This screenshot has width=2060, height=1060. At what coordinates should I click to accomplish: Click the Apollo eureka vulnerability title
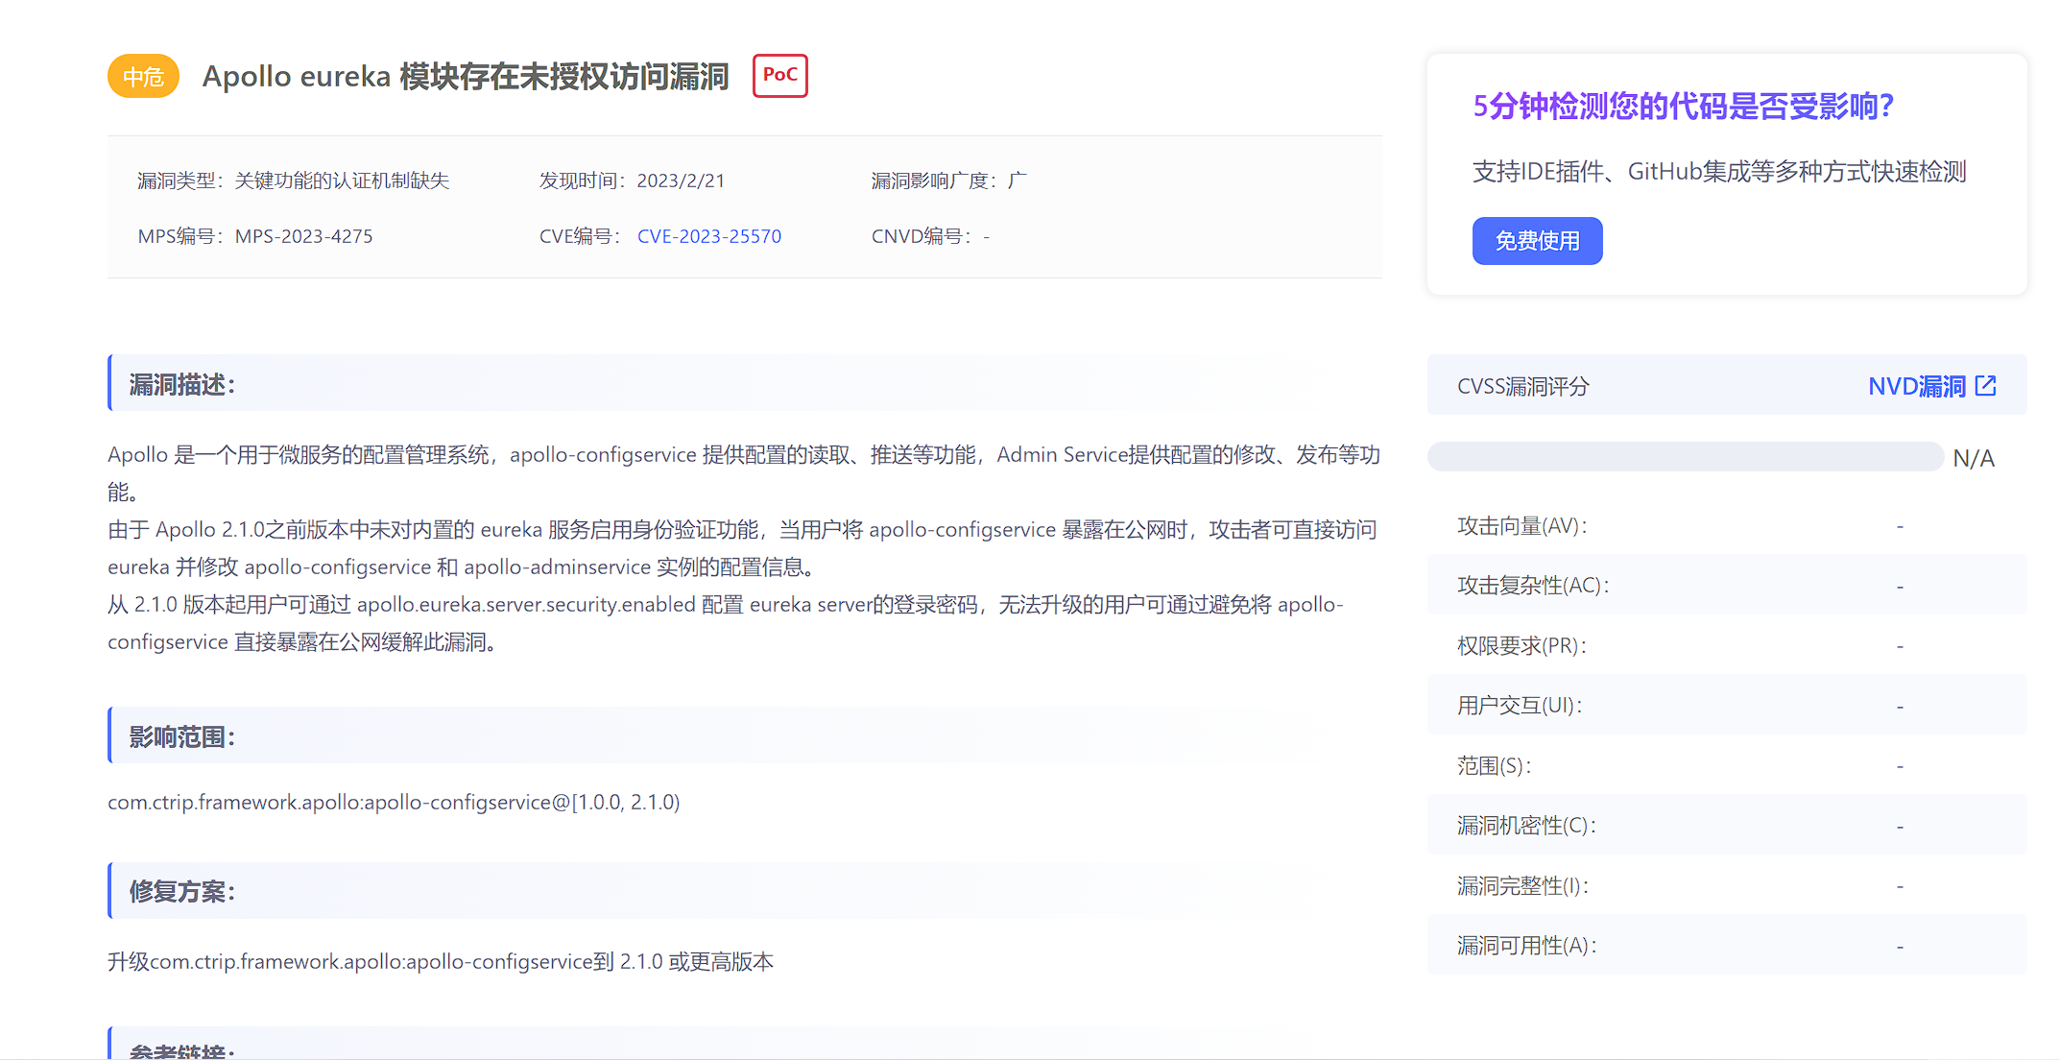(466, 77)
